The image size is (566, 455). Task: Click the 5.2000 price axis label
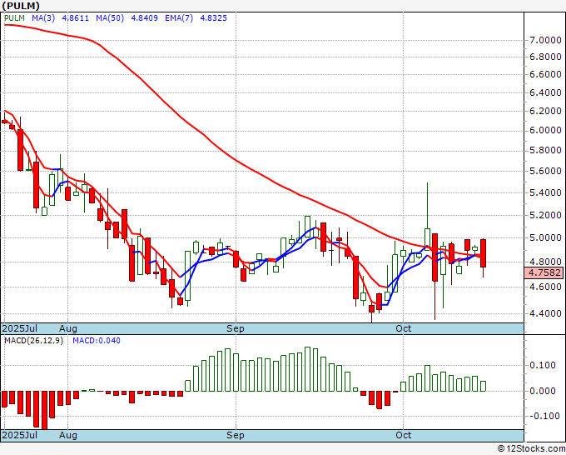click(545, 215)
